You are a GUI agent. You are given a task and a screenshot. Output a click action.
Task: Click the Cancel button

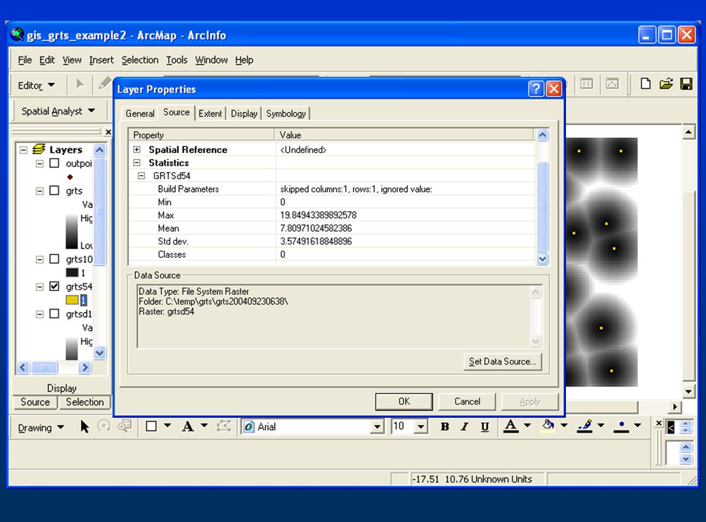(x=467, y=401)
